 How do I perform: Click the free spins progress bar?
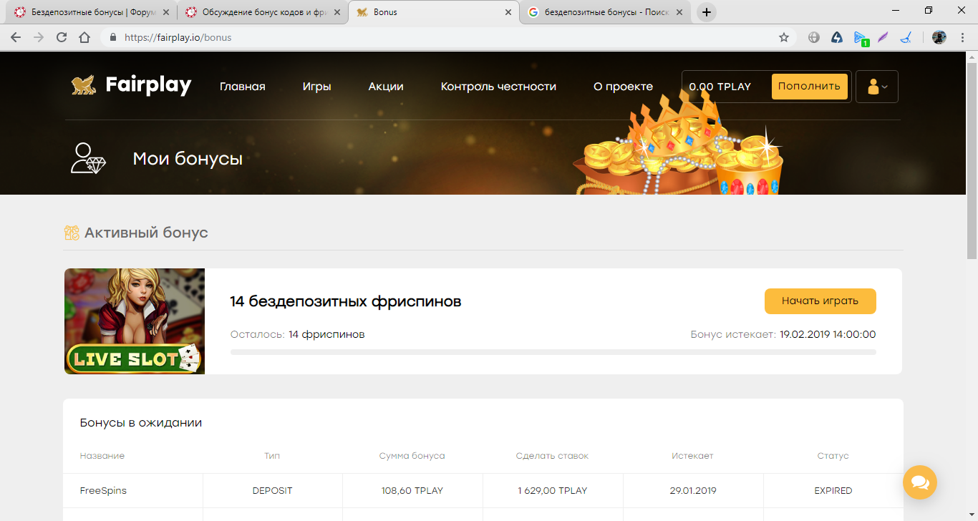pyautogui.click(x=553, y=352)
